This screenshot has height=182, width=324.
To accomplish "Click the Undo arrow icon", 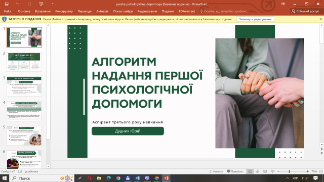I will click(x=17, y=4).
